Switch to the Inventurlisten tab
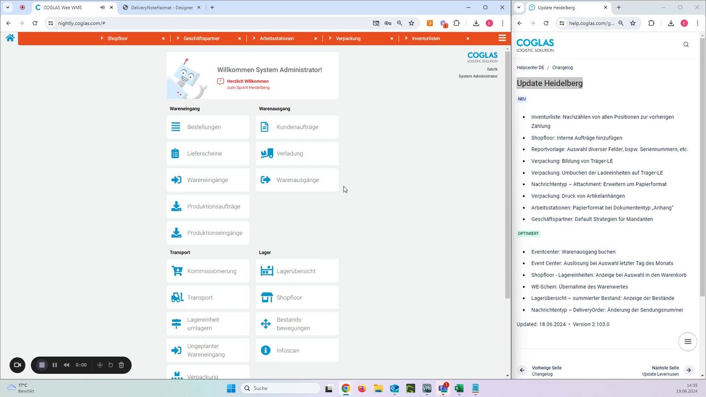 (x=426, y=39)
